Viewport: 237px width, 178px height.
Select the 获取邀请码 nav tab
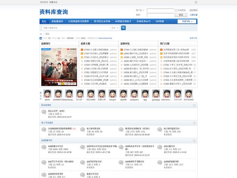pos(57,21)
